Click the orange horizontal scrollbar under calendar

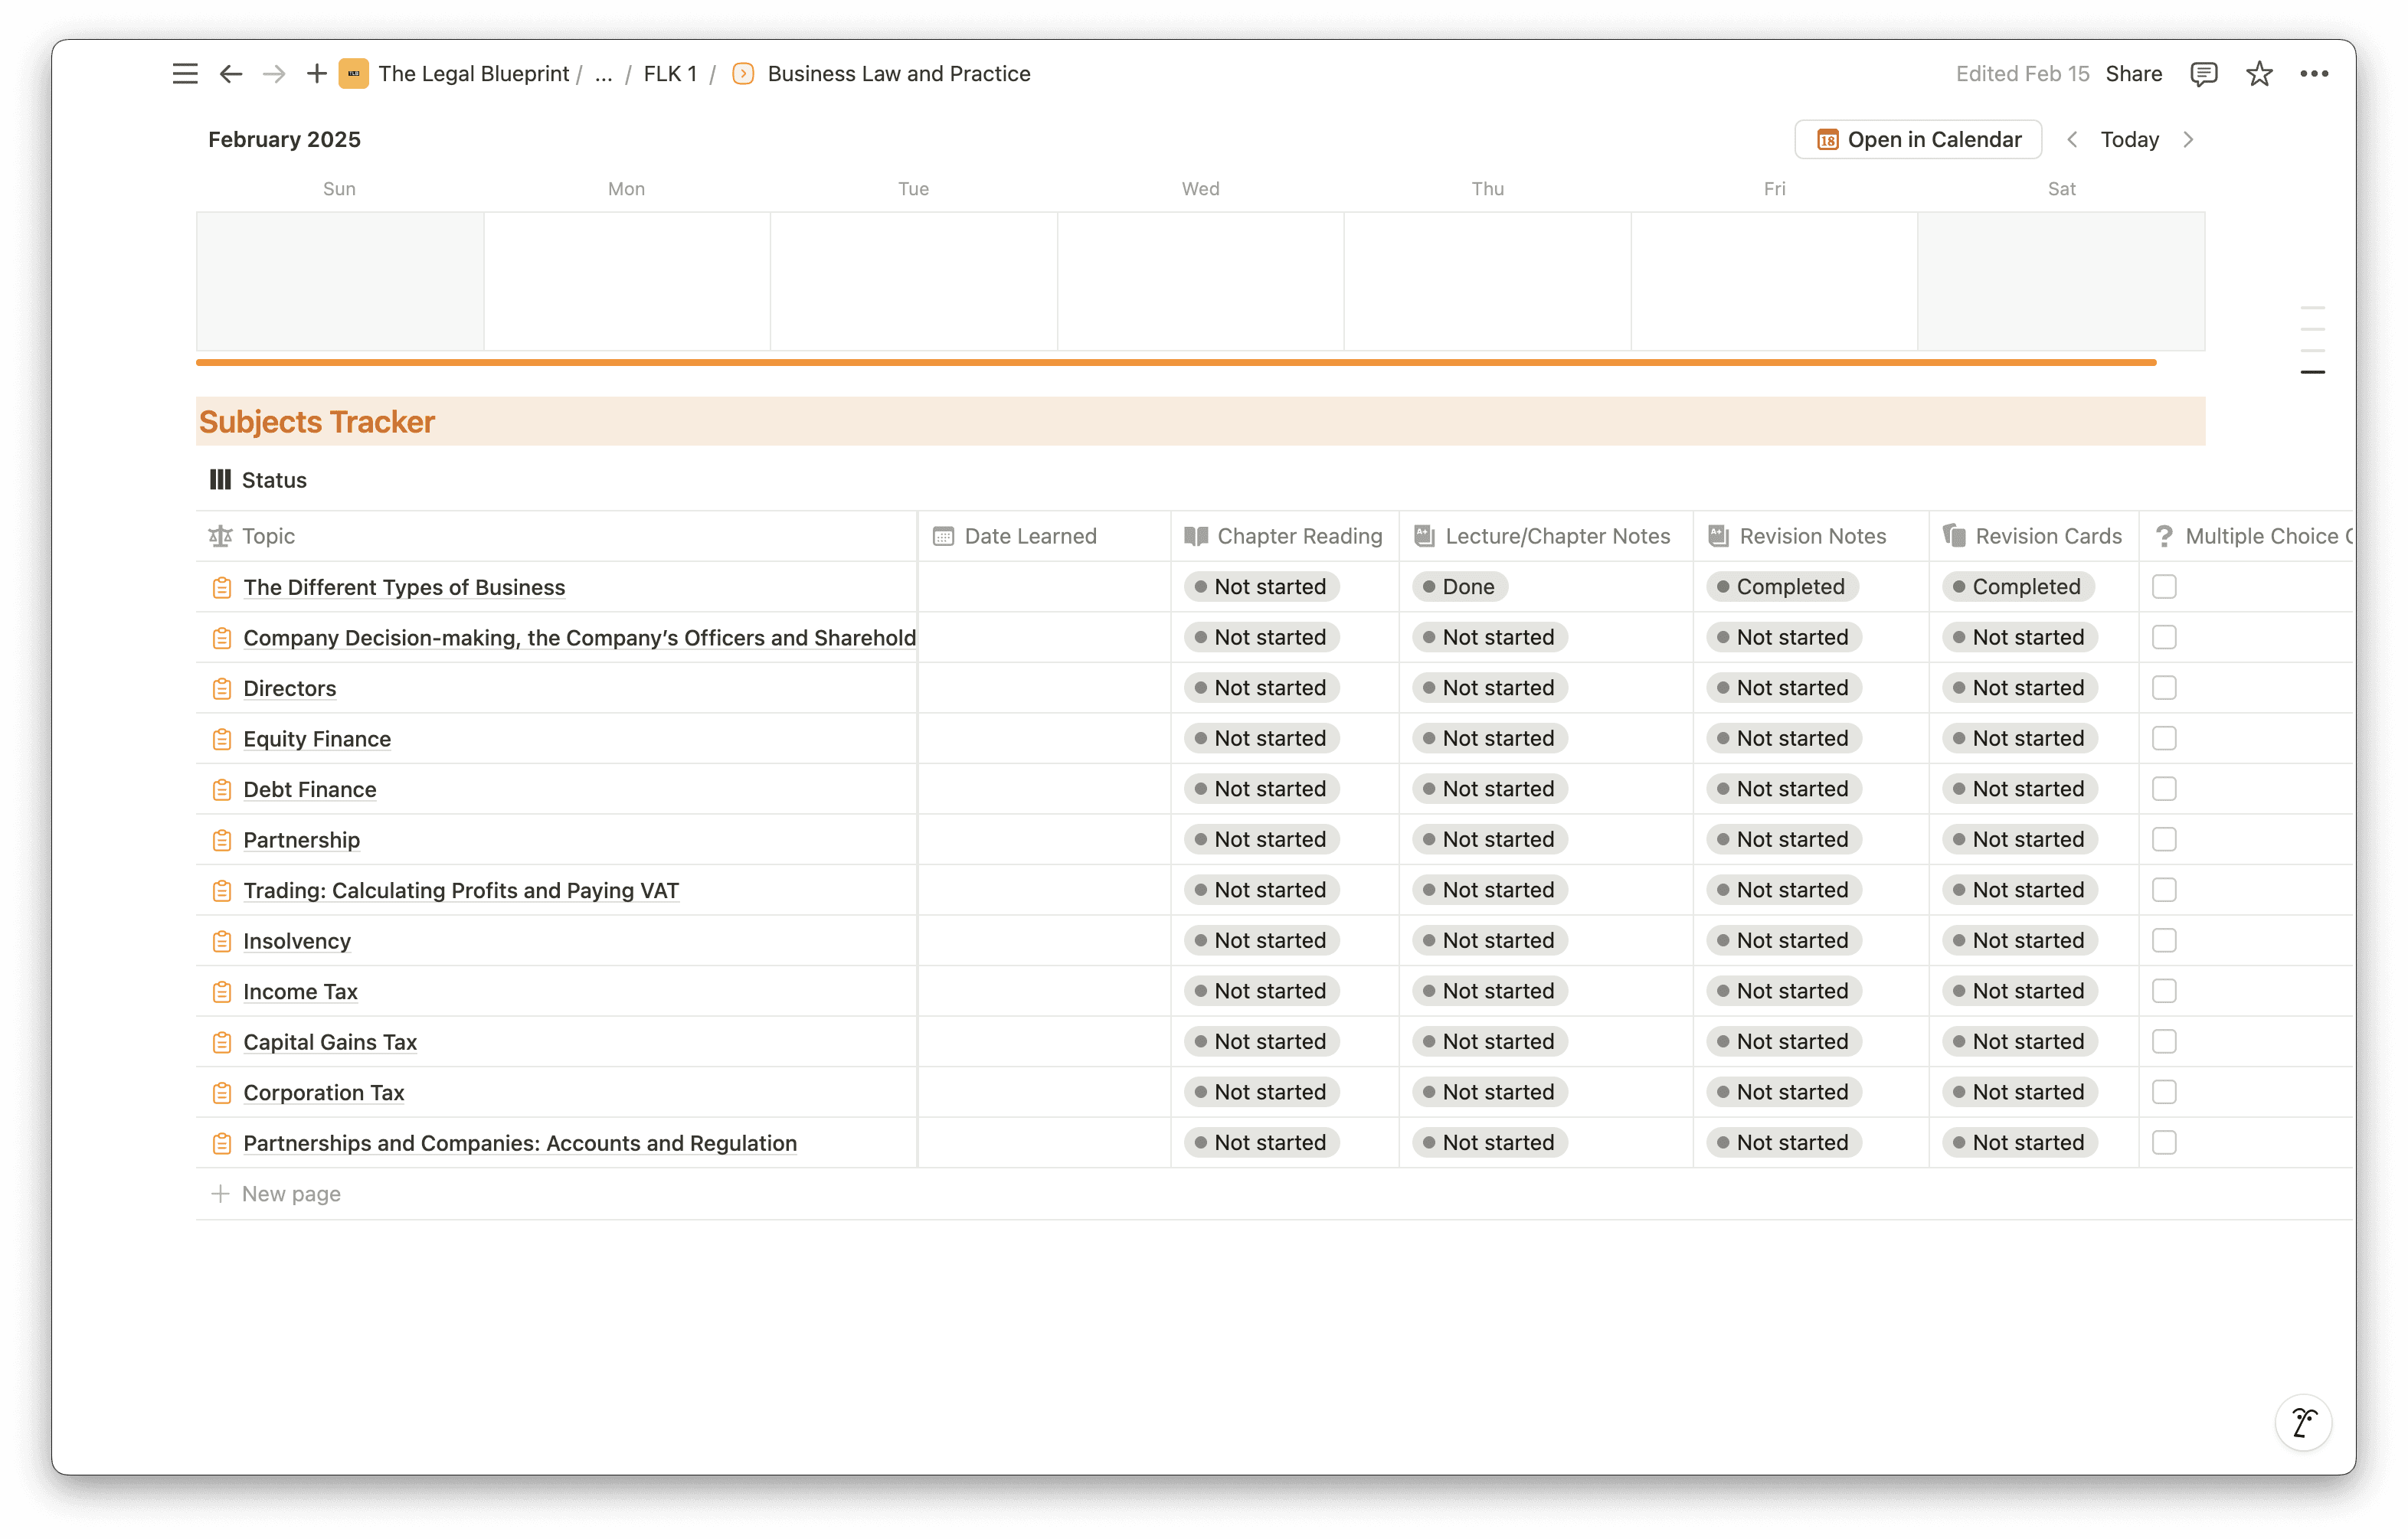[1175, 362]
